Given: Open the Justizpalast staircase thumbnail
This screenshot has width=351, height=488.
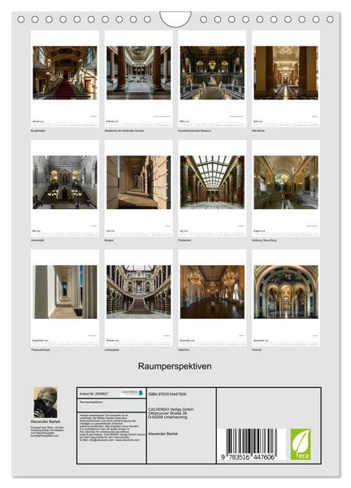Looking at the screenshot, I should pos(139,292).
